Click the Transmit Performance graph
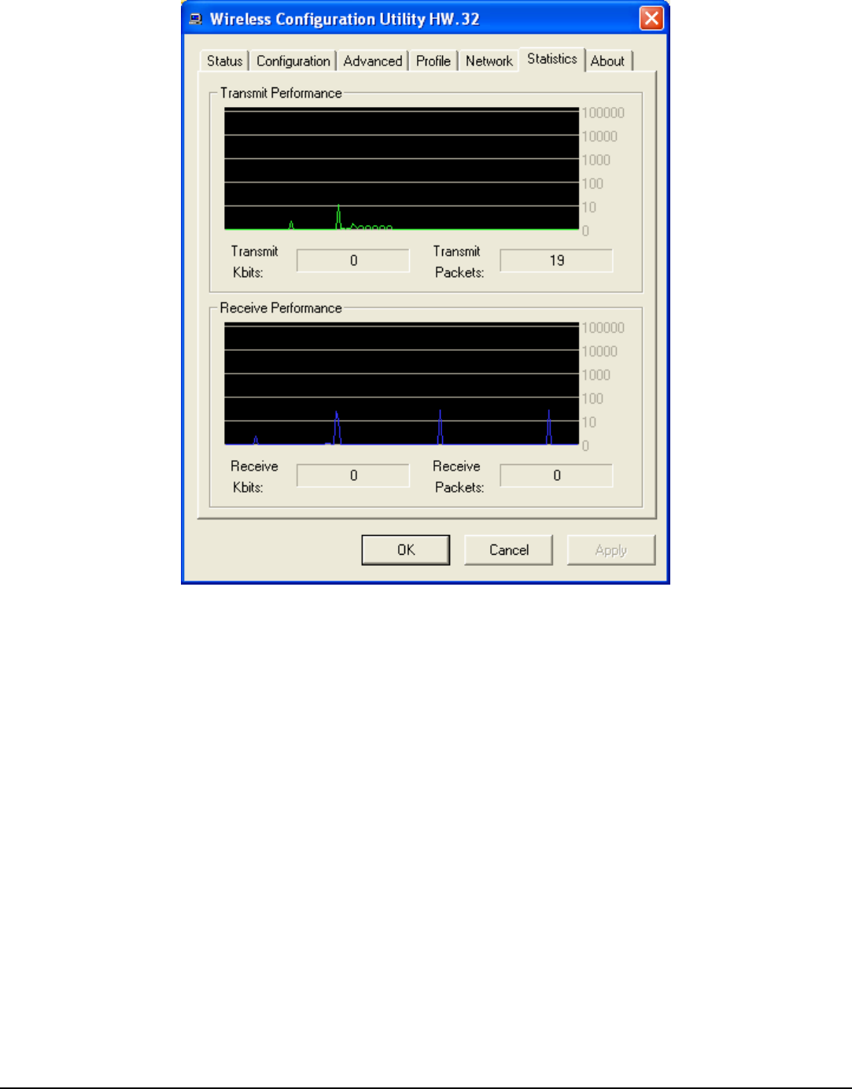 pyautogui.click(x=402, y=169)
